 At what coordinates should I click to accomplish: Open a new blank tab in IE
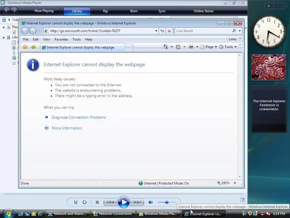(129, 47)
